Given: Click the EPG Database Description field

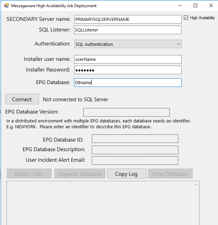Looking at the screenshot, I should 135,150.
